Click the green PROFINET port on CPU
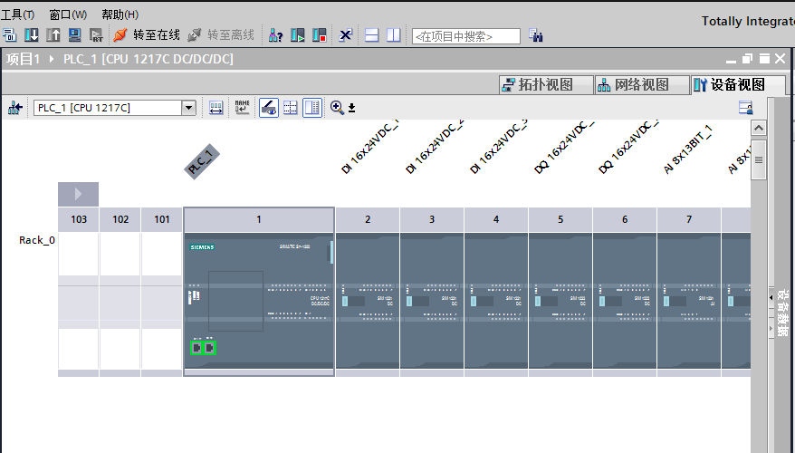The image size is (795, 453). coord(203,348)
